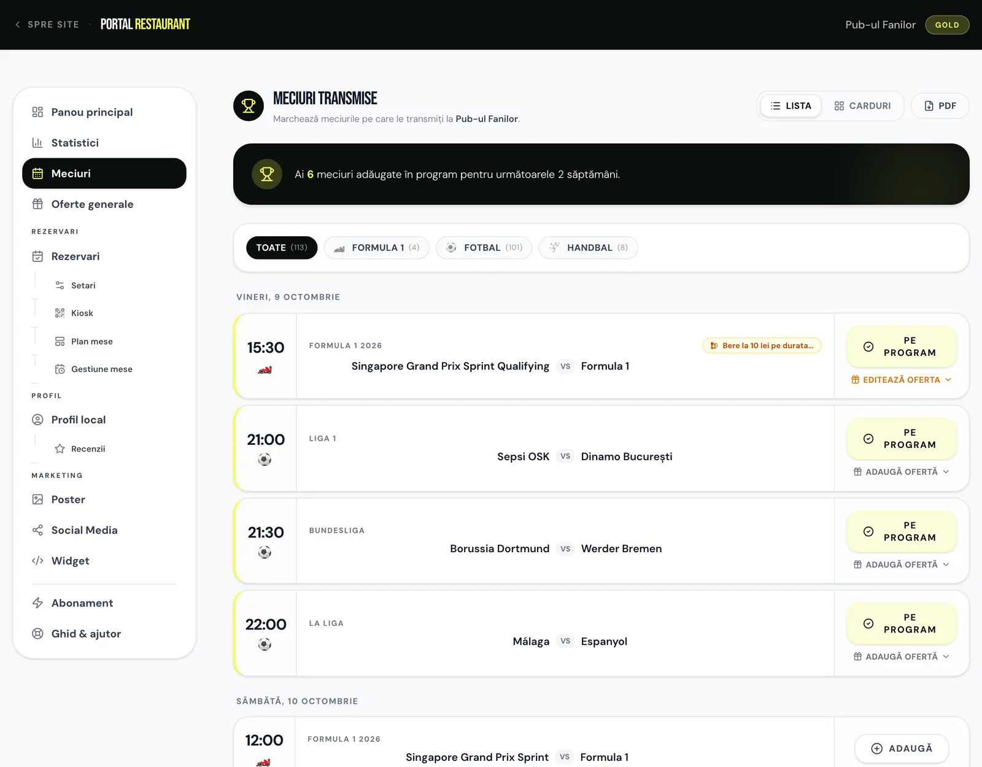Click the GOLD plan badge
982x767 pixels.
pyautogui.click(x=947, y=25)
